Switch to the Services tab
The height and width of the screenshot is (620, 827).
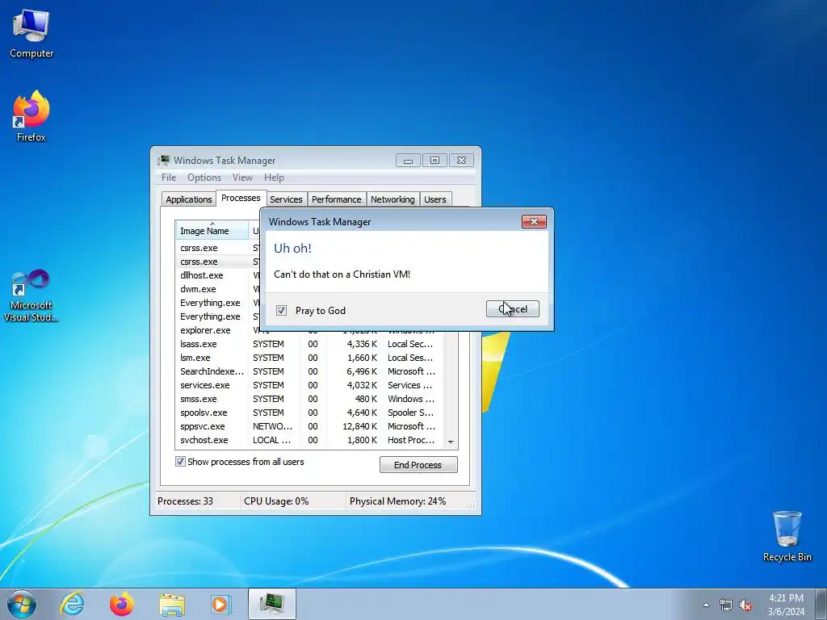(286, 199)
